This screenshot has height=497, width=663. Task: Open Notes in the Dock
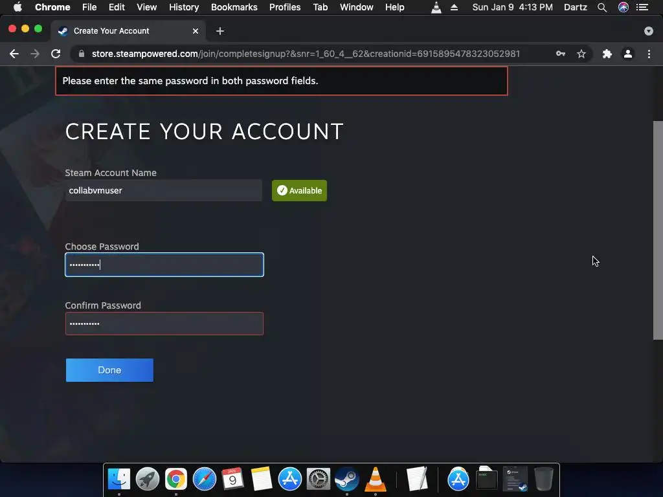click(x=262, y=480)
